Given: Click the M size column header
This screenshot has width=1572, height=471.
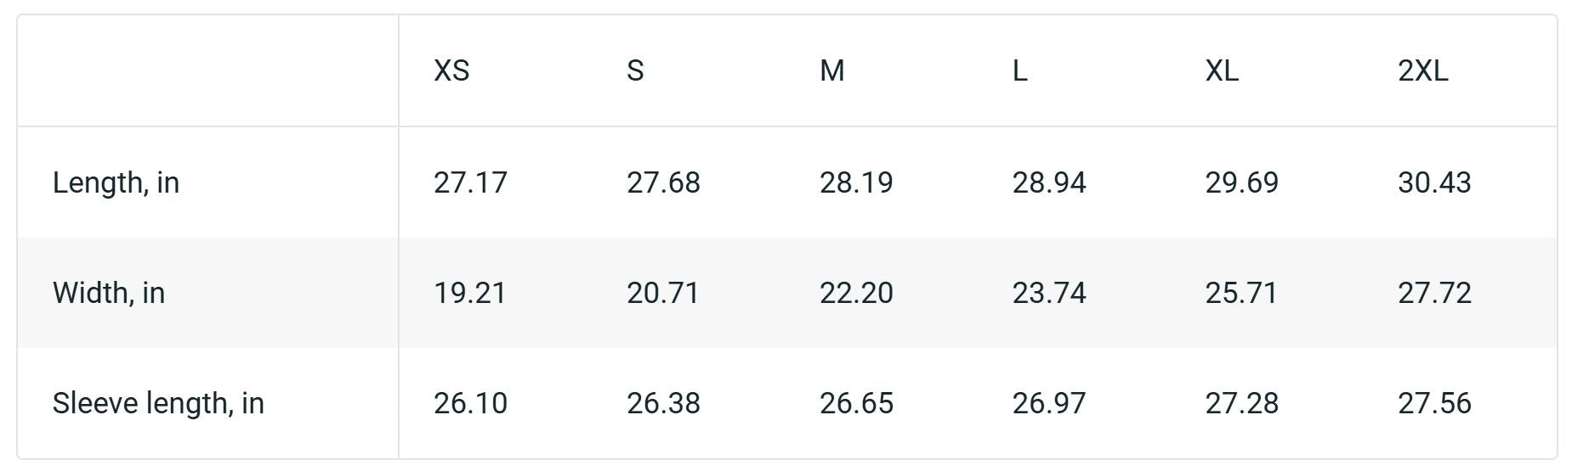Looking at the screenshot, I should (831, 70).
